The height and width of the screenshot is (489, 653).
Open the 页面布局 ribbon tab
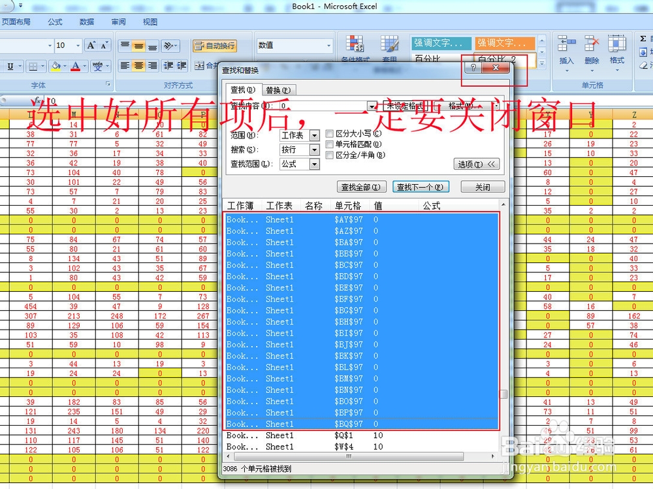16,22
